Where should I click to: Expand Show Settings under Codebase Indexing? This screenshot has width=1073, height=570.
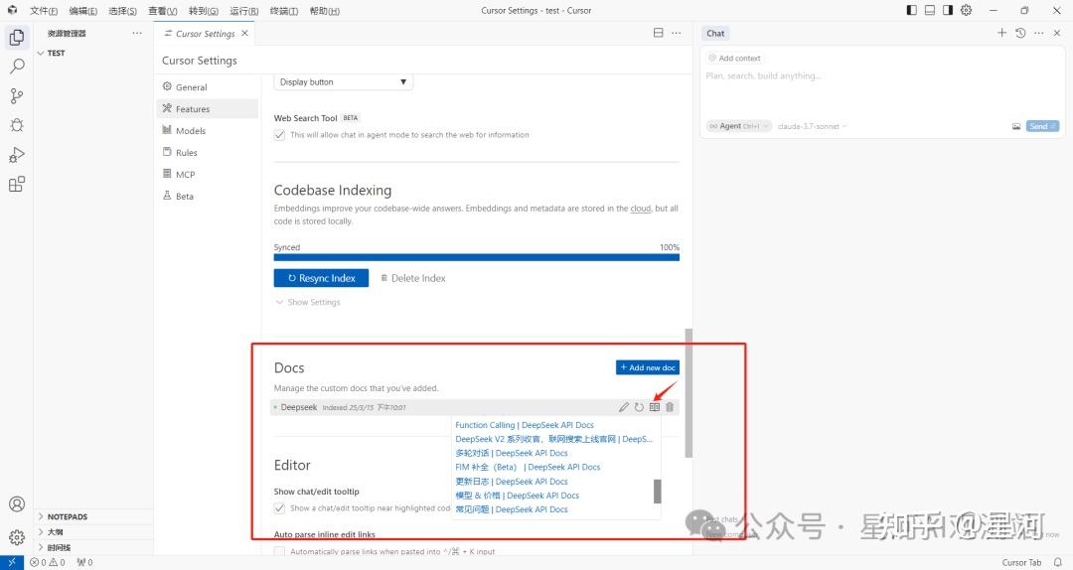click(x=308, y=302)
